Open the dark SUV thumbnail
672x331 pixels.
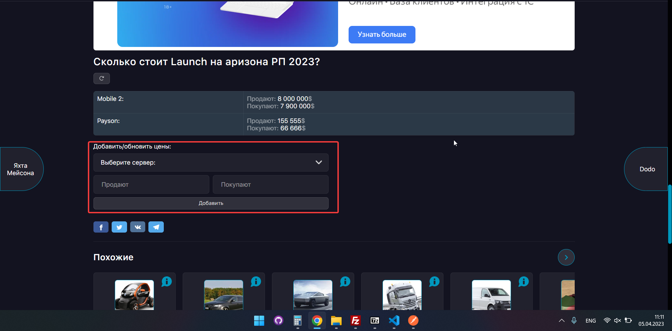[224, 295]
